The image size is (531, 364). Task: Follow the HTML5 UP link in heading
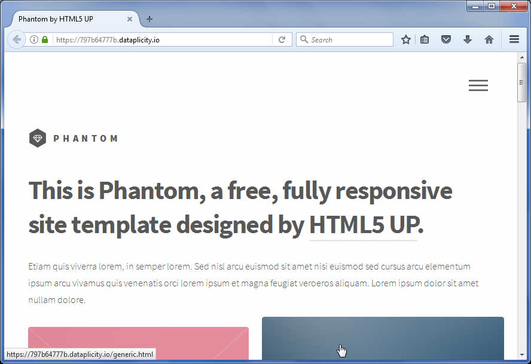(x=362, y=225)
